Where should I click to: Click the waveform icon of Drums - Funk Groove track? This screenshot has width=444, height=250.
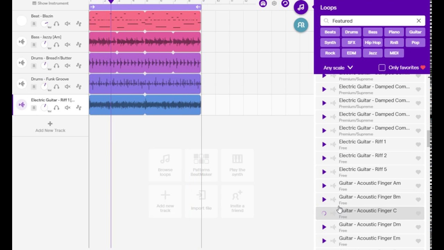tap(22, 84)
